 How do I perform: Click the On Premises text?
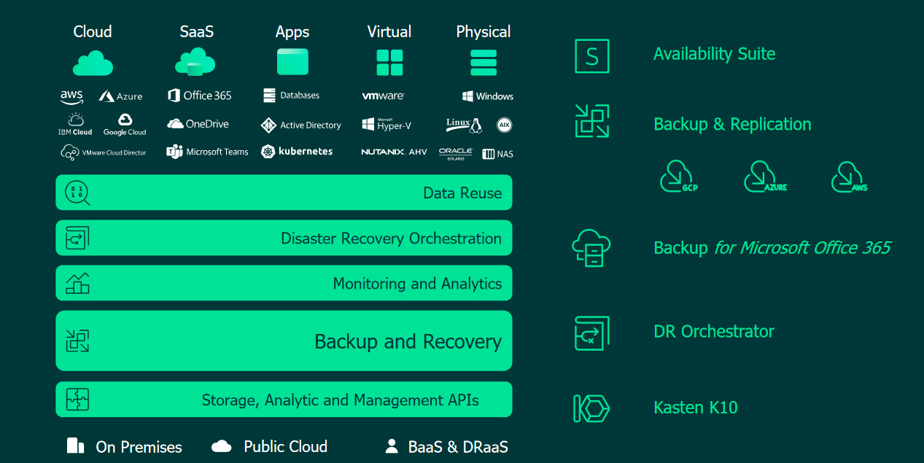point(139,447)
